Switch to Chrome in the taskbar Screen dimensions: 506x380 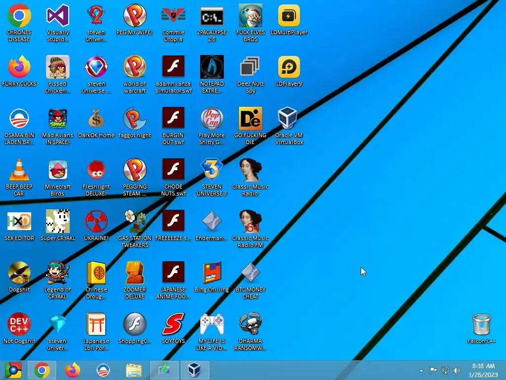(x=42, y=370)
